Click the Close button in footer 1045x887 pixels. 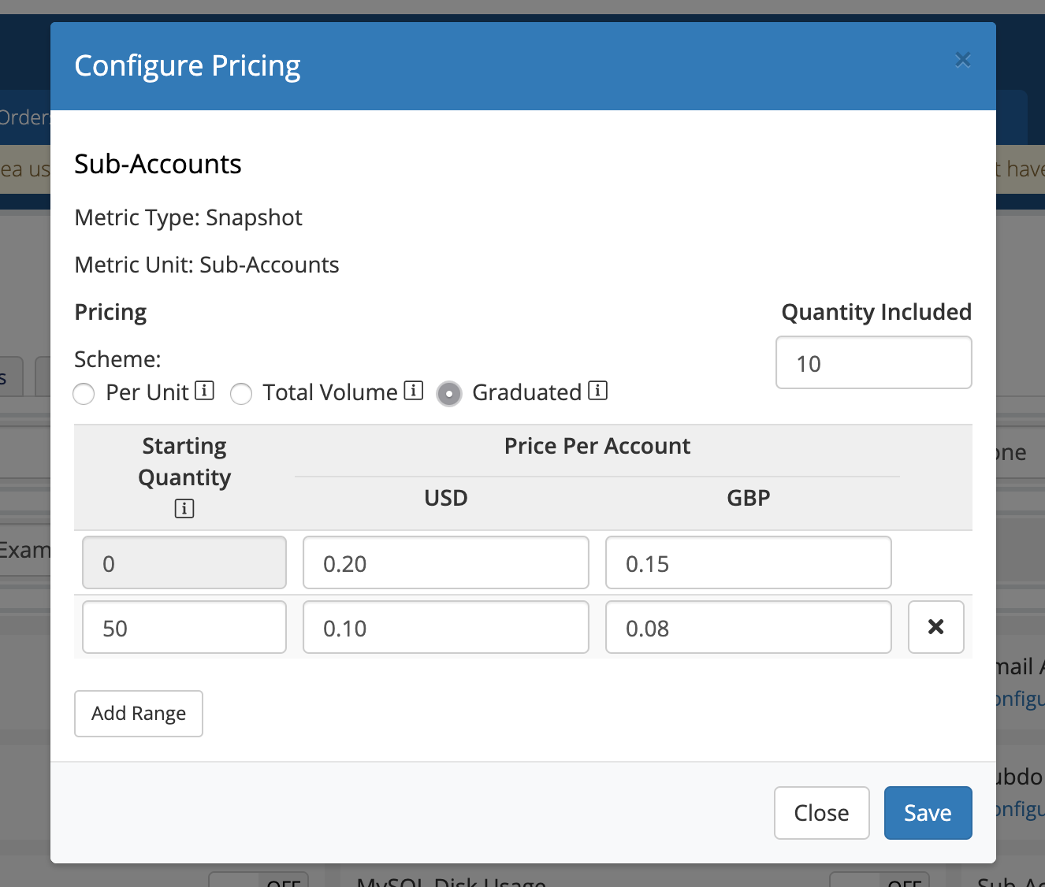pos(822,813)
